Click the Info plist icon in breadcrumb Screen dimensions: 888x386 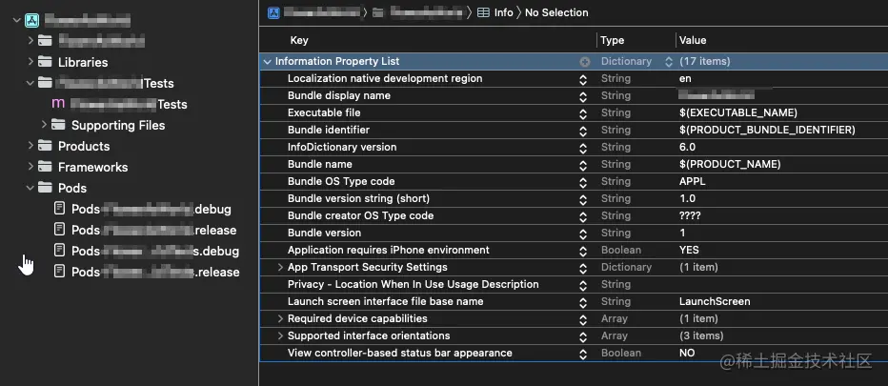click(x=484, y=12)
